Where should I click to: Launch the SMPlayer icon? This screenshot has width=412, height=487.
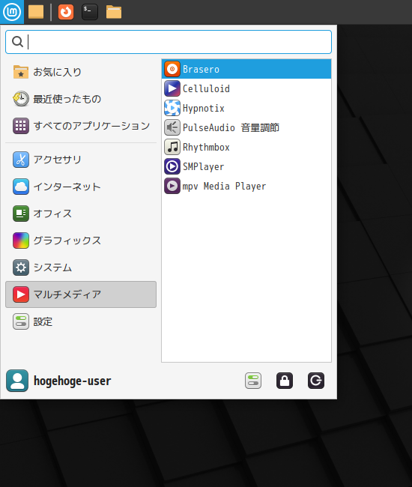click(x=172, y=166)
